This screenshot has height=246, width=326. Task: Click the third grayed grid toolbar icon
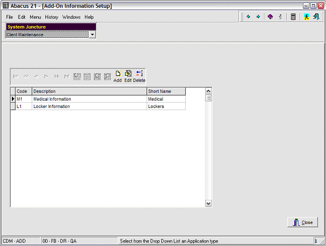click(x=97, y=77)
